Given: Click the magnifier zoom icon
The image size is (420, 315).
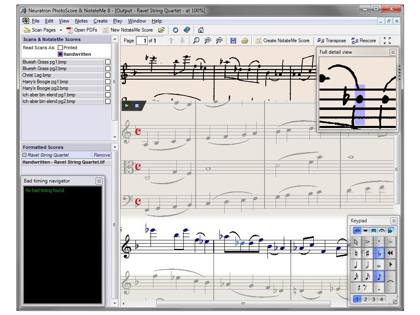Looking at the screenshot, I should click(196, 41).
